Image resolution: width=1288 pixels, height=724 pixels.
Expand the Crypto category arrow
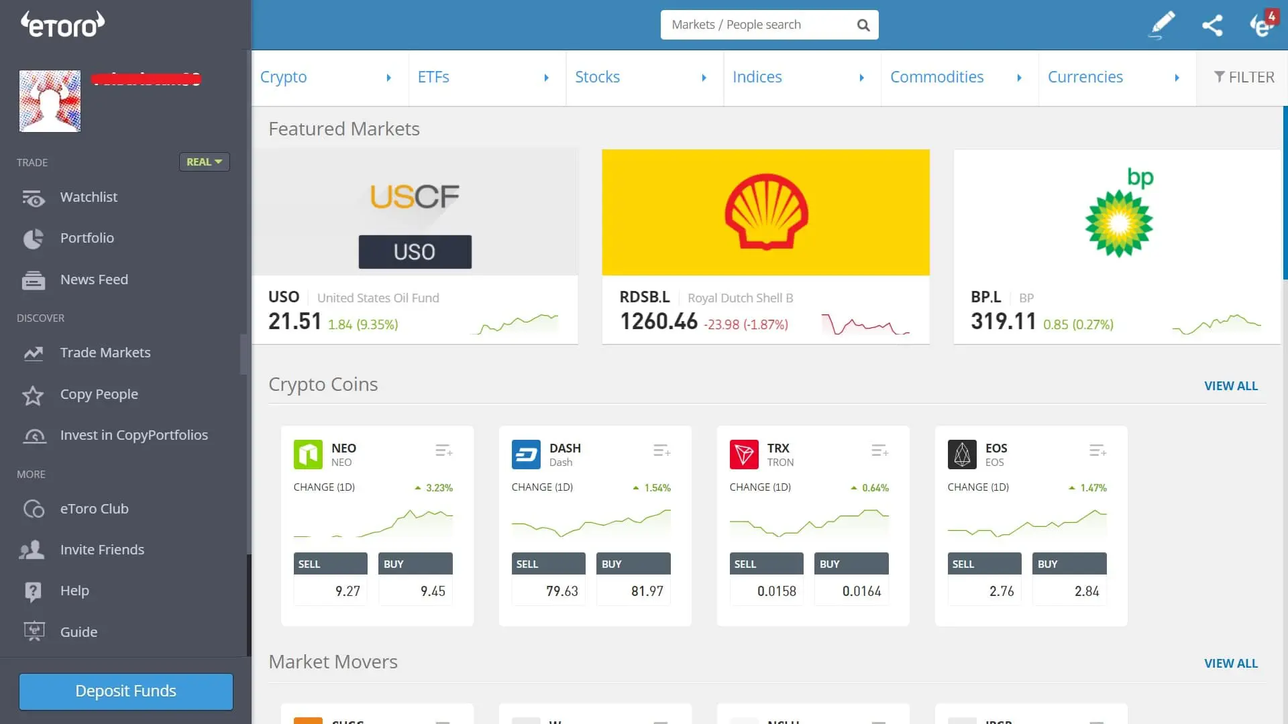coord(389,78)
